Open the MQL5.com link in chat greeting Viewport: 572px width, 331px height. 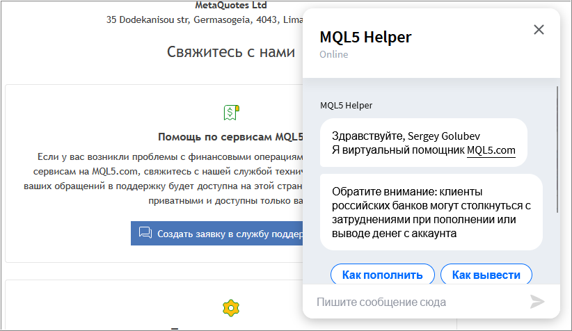[x=491, y=150]
